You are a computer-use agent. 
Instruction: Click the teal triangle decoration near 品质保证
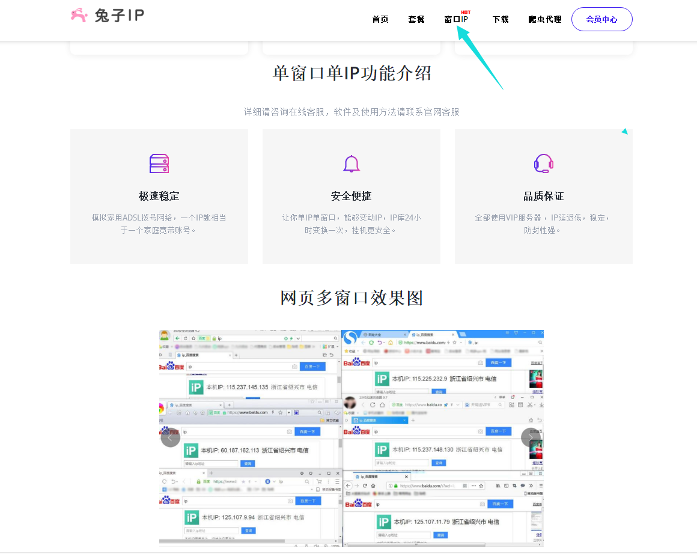(x=624, y=130)
